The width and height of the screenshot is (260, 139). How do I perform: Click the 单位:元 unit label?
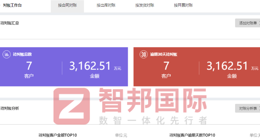(x=121, y=136)
